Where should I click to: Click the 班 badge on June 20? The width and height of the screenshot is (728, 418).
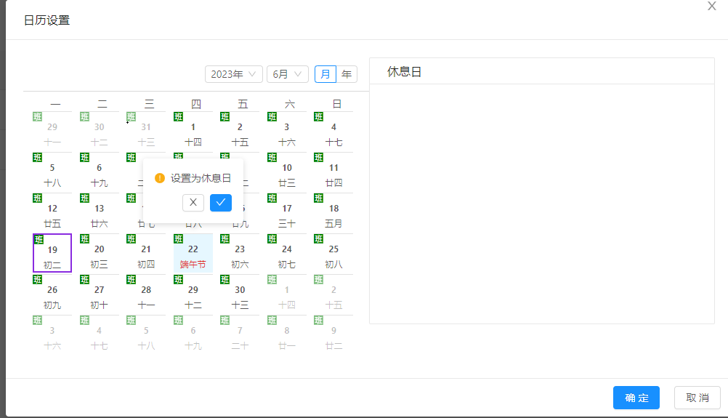click(84, 239)
